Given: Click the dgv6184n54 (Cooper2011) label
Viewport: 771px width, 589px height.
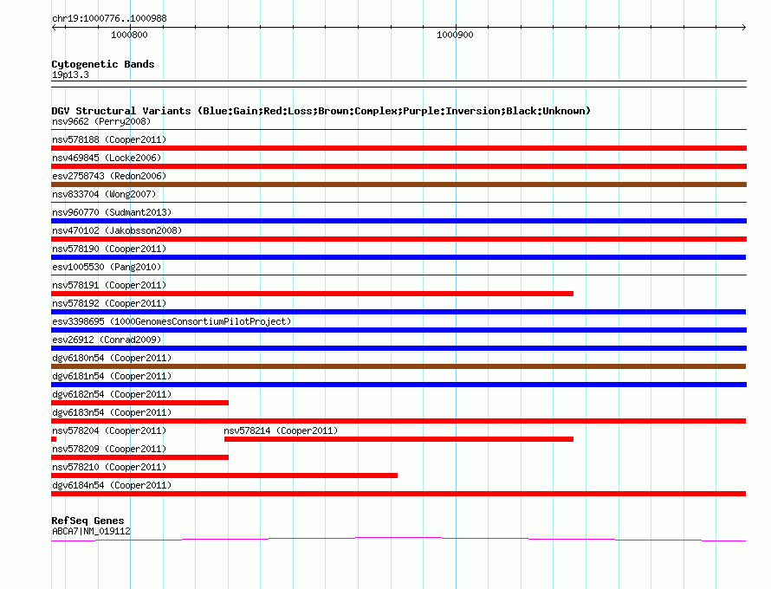Looking at the screenshot, I should point(112,485).
